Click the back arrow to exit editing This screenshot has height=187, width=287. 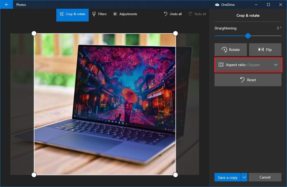click(x=6, y=4)
